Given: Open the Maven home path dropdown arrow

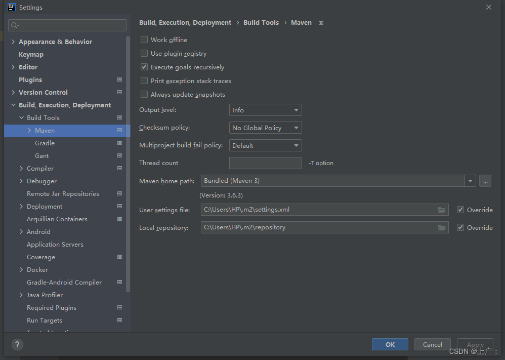Looking at the screenshot, I should (x=470, y=181).
